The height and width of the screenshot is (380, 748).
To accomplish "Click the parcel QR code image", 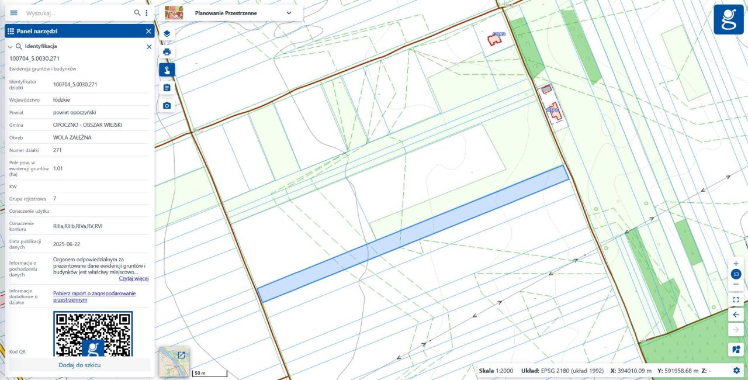I will [93, 333].
